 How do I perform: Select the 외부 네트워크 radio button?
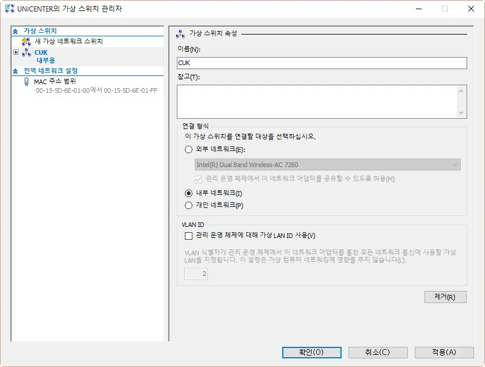tap(188, 149)
